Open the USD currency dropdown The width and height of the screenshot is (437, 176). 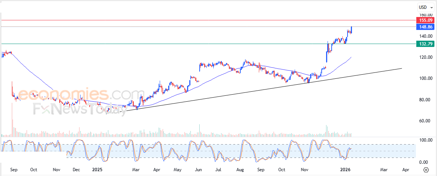click(426, 7)
